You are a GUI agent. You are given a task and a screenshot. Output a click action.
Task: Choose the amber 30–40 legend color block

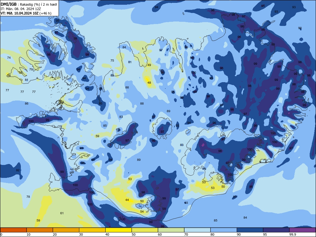click(92, 230)
